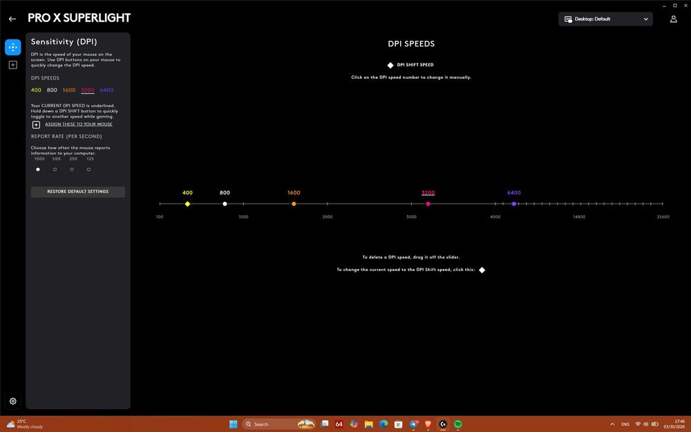The image size is (691, 432).
Task: Follow the Assign These To Your Mouse link
Action: click(x=79, y=124)
